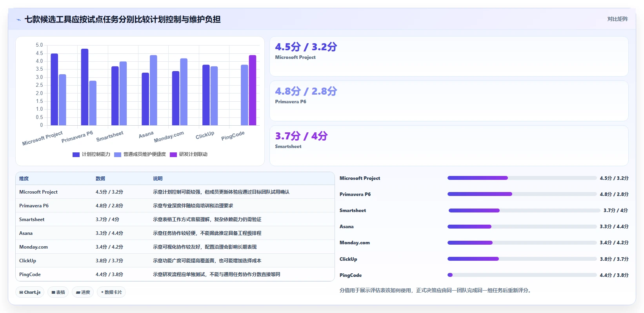Click the PingCode progress bar

(522, 275)
